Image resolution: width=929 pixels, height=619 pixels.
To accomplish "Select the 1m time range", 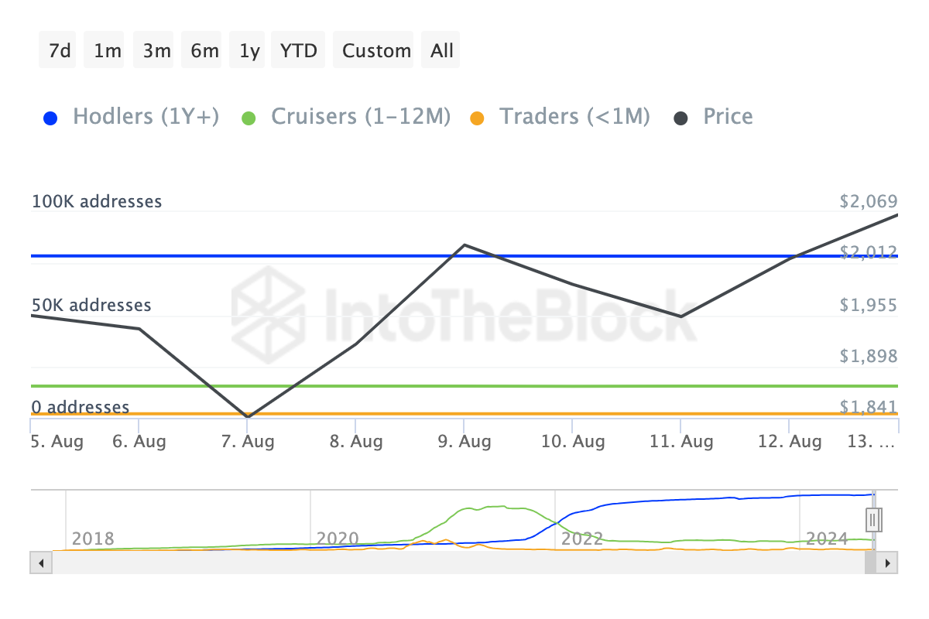I will 106,50.
